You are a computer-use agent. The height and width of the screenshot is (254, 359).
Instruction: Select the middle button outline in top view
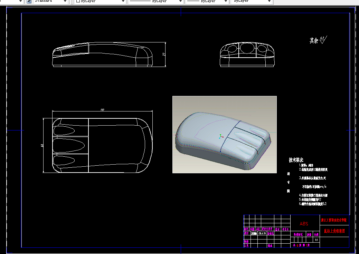pyautogui.click(x=69, y=145)
